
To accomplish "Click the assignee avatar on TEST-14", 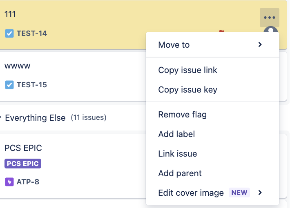I will click(270, 30).
